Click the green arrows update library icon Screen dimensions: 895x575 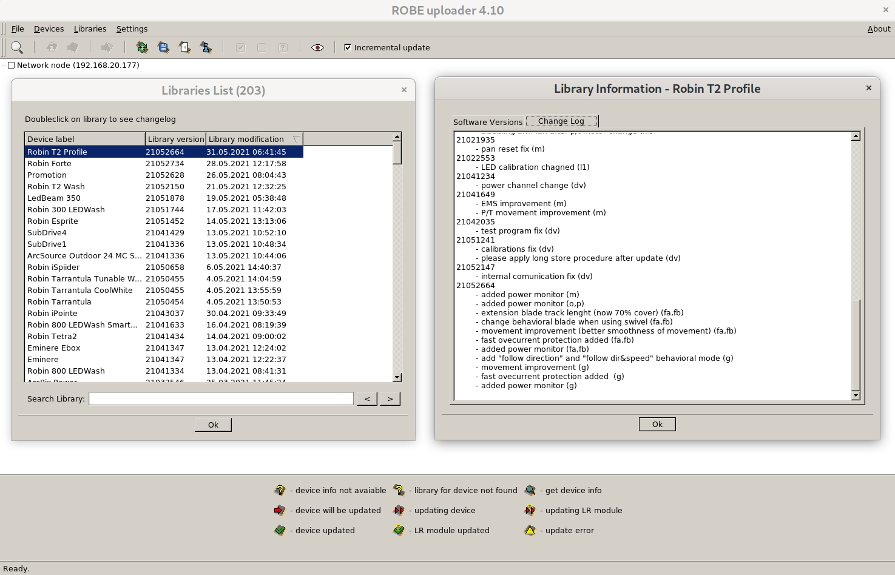pyautogui.click(x=142, y=47)
